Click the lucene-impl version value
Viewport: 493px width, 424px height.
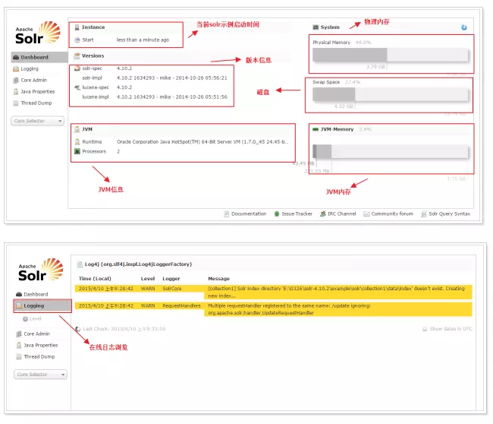click(171, 97)
